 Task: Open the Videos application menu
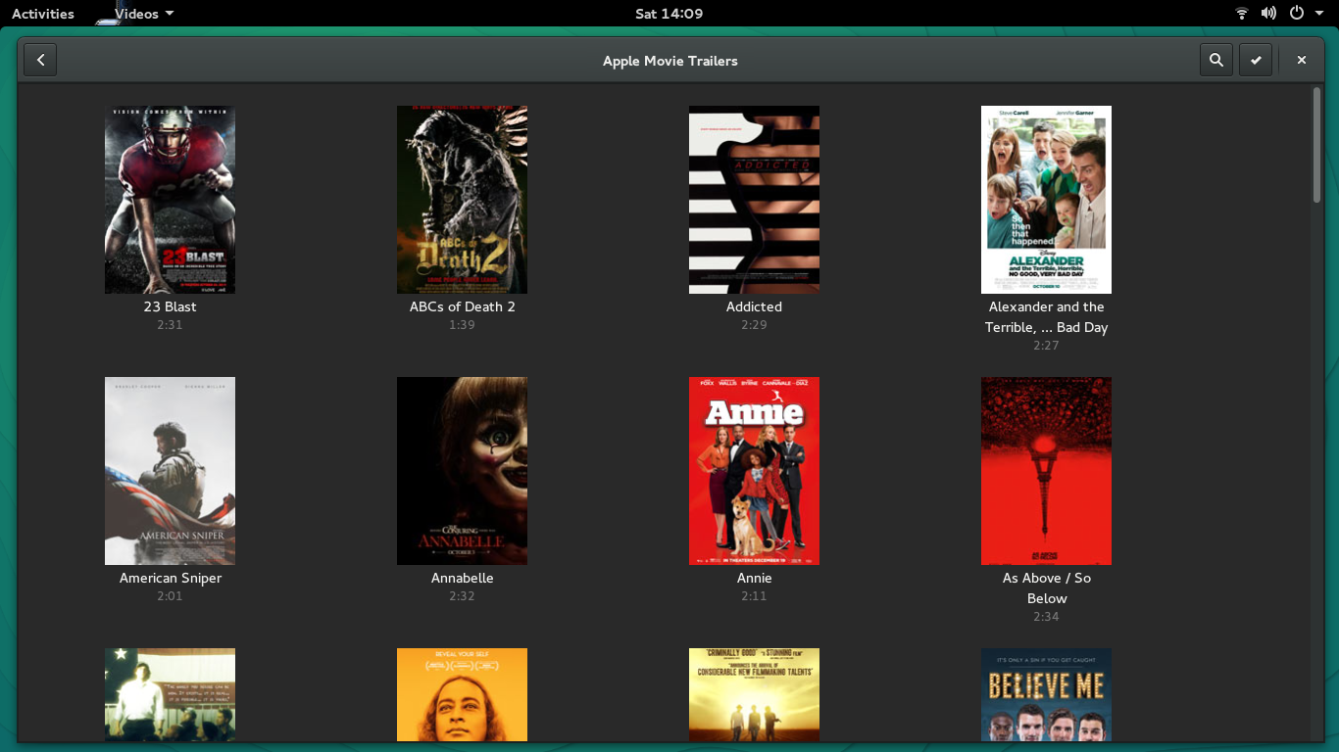pyautogui.click(x=143, y=14)
